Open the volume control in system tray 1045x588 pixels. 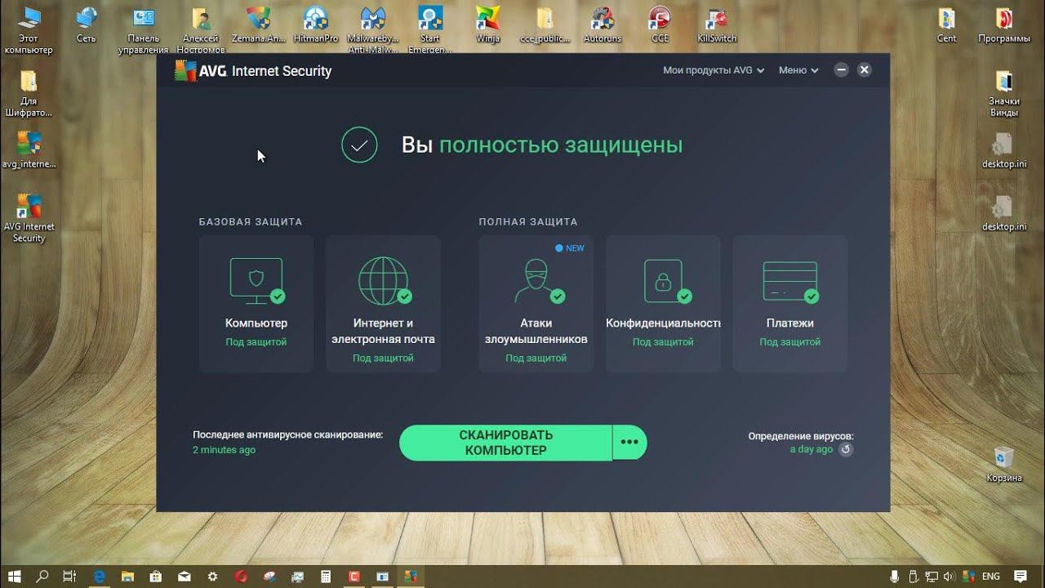[x=950, y=577]
